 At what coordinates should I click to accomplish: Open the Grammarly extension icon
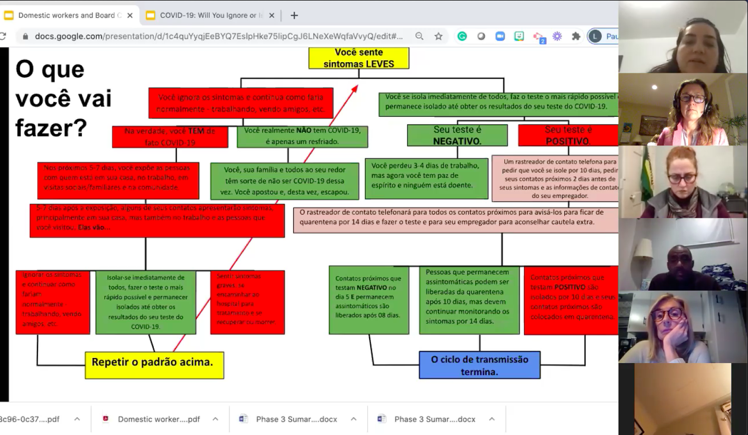click(x=462, y=36)
